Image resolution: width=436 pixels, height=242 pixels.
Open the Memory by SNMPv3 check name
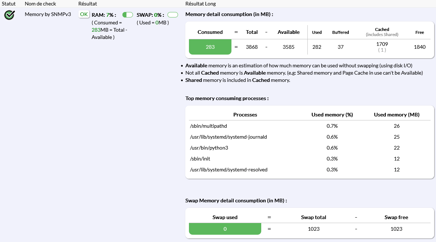tap(48, 14)
